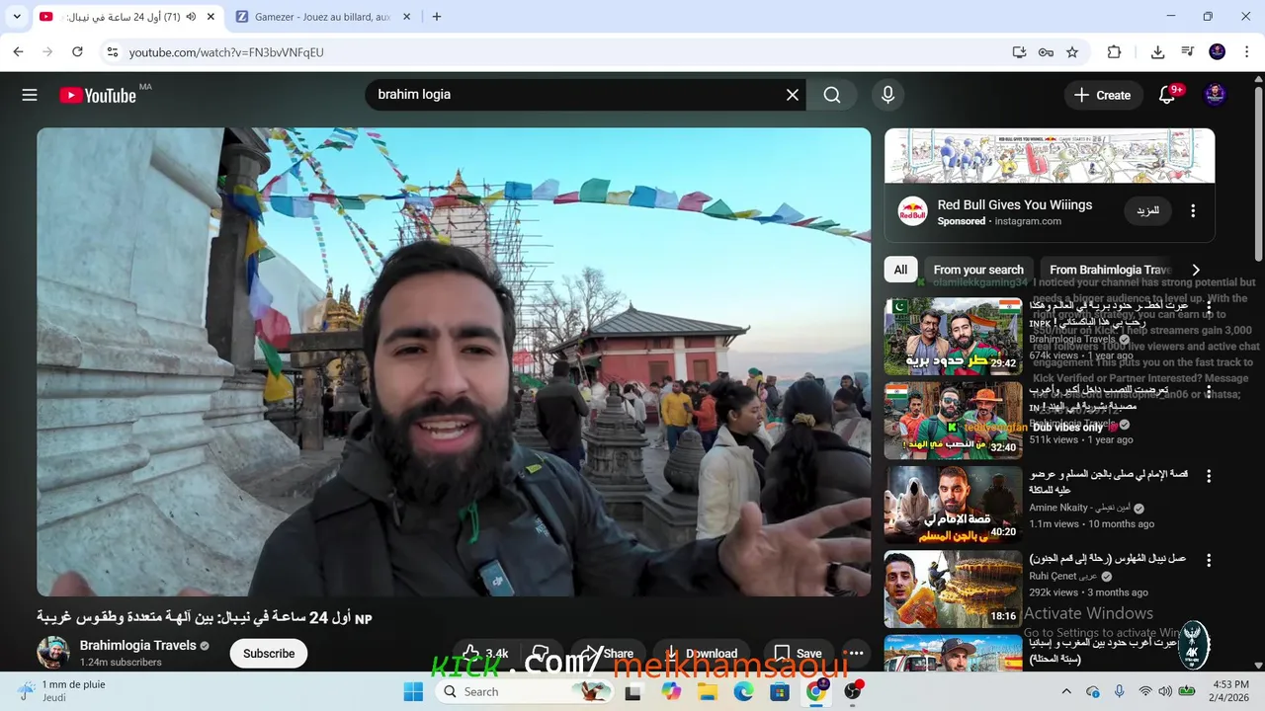Toggle system volume icon in tray
This screenshot has height=711, width=1265.
tap(1165, 691)
